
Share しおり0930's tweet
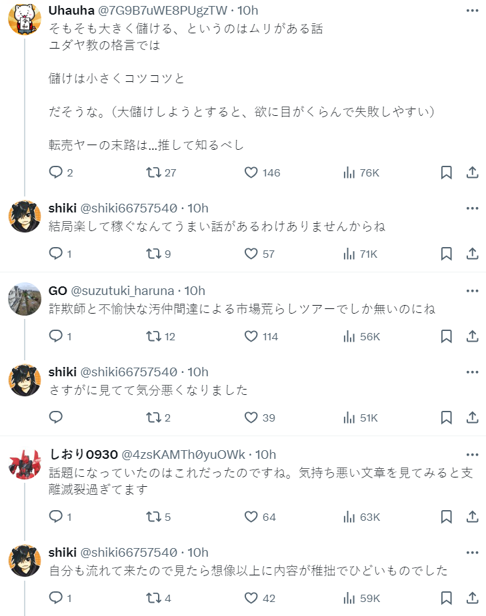click(x=472, y=516)
